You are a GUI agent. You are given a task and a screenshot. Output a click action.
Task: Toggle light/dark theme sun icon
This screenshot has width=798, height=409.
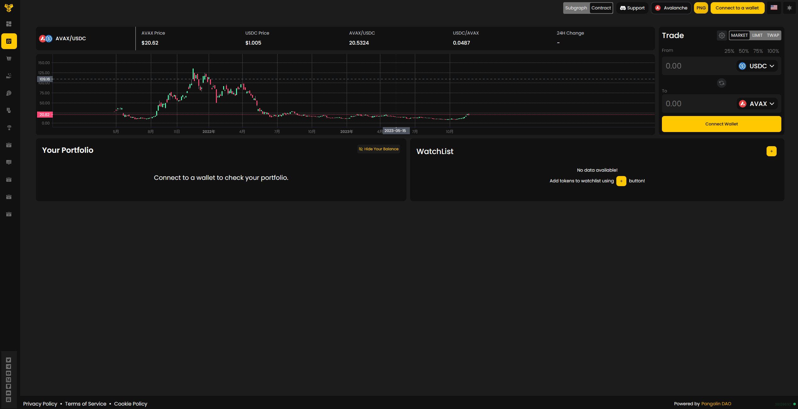pyautogui.click(x=789, y=8)
